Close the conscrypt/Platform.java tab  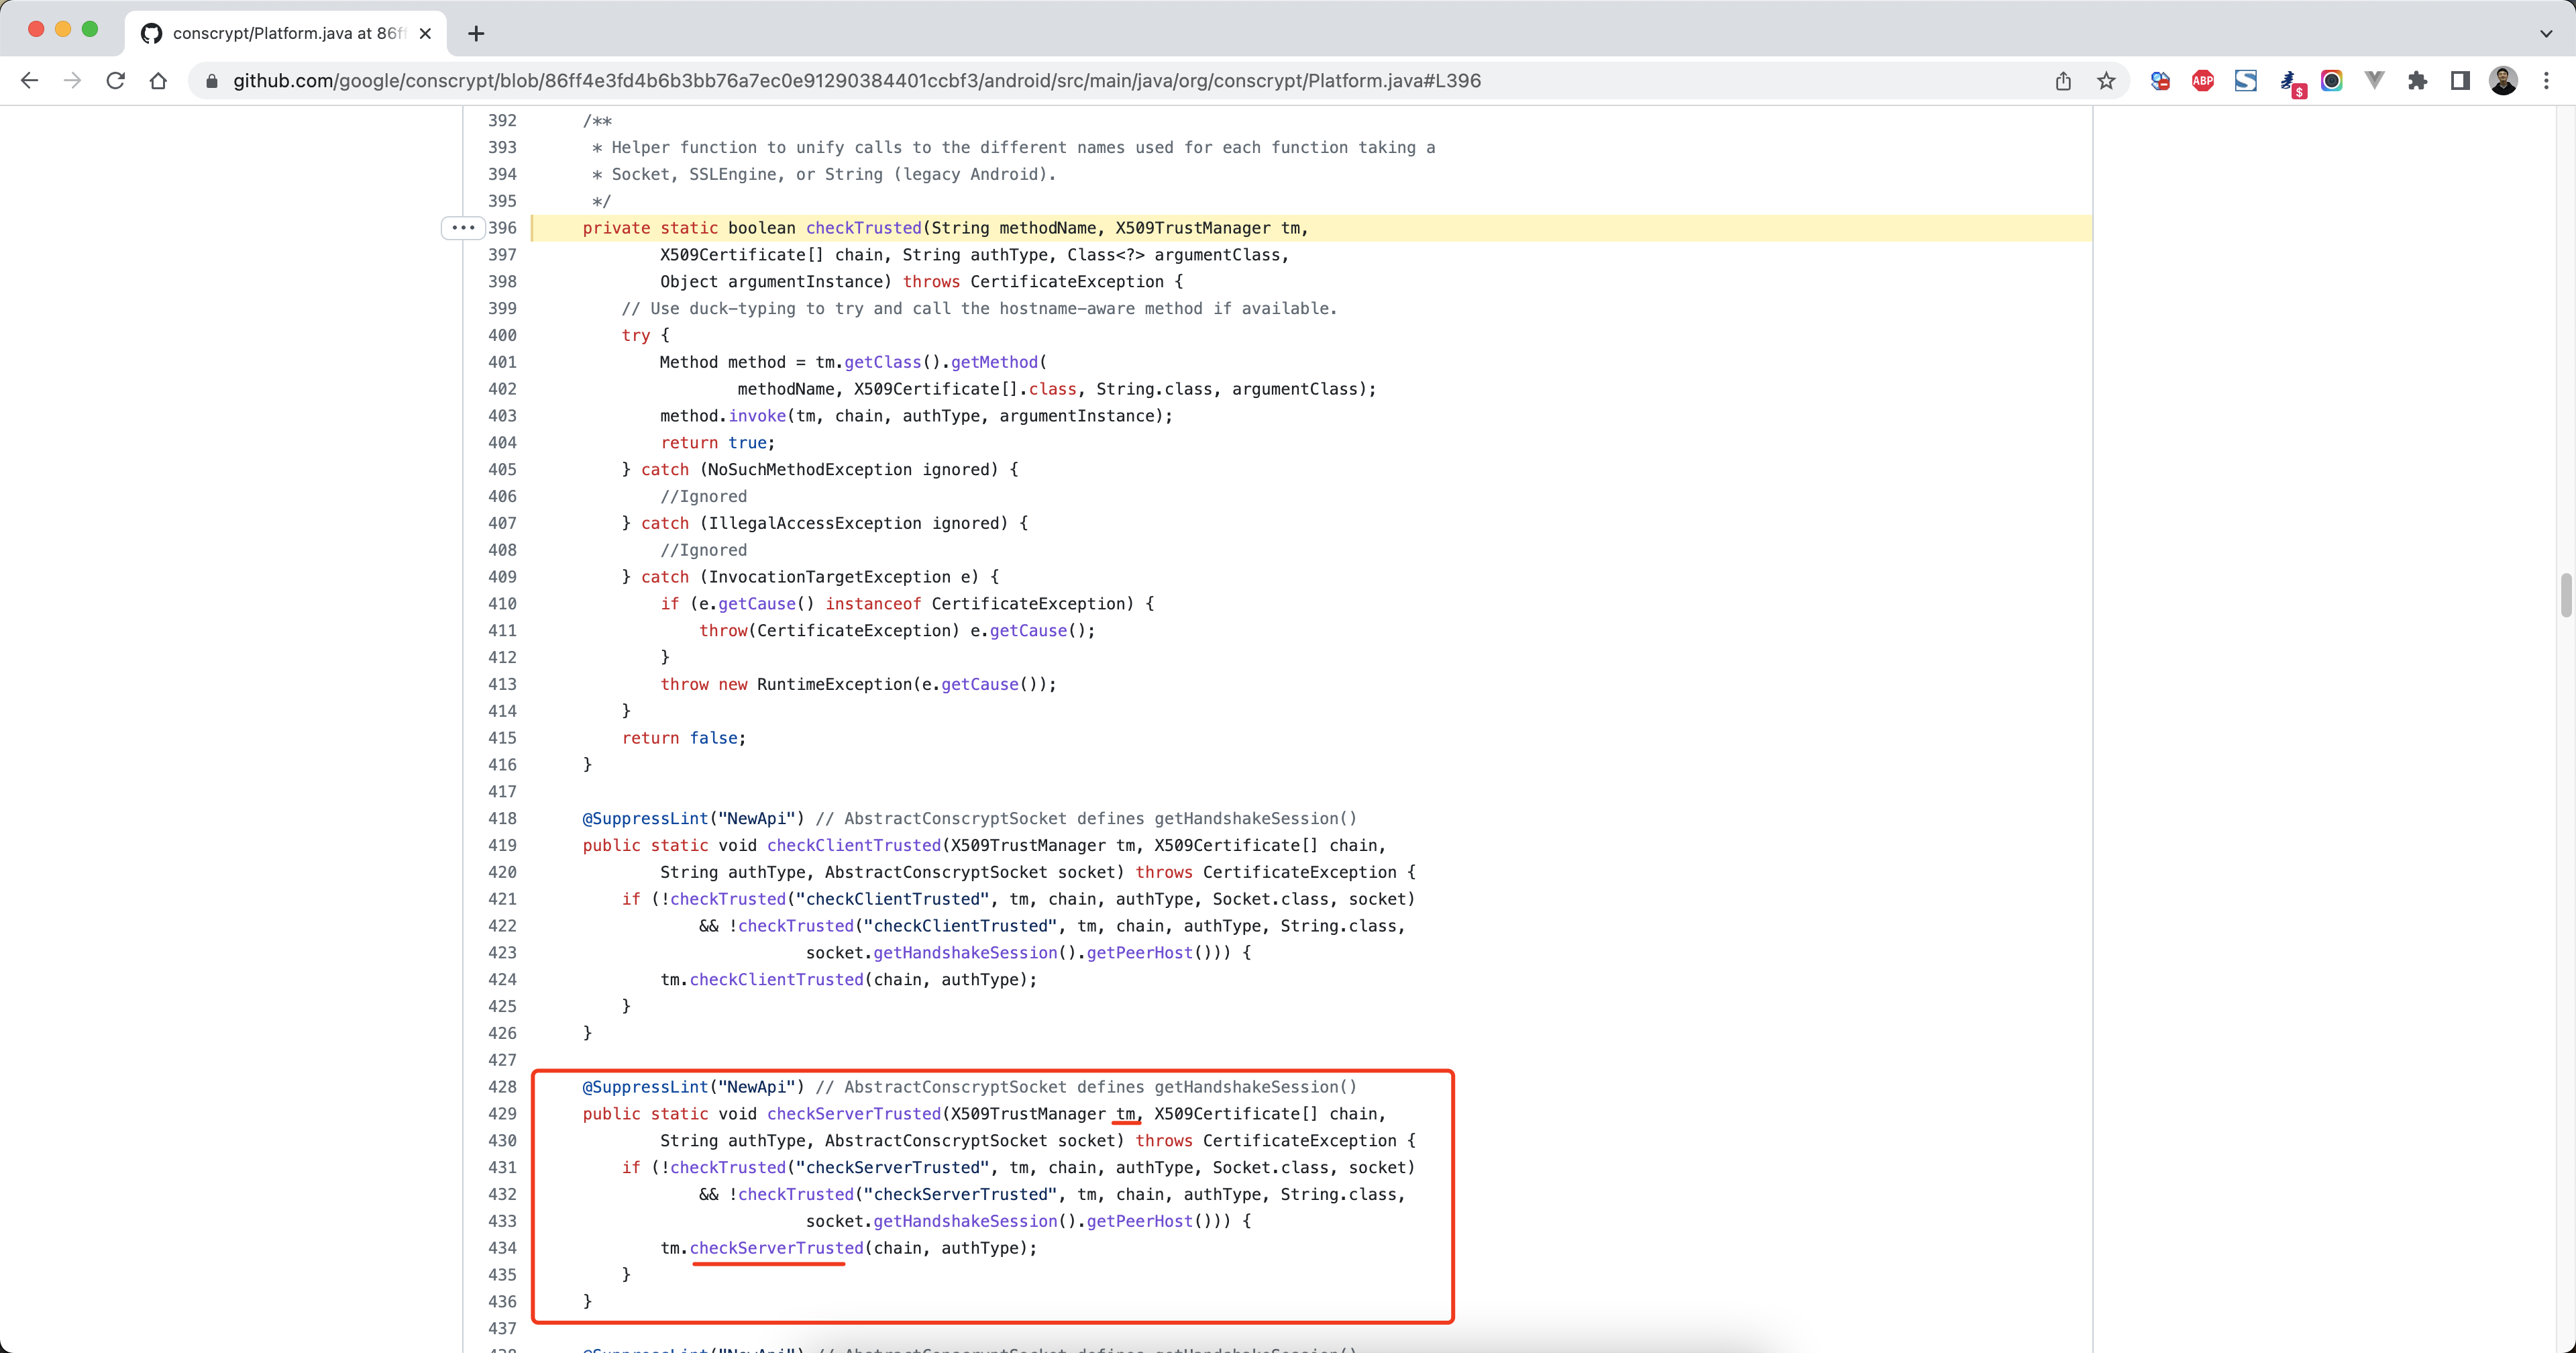[425, 33]
